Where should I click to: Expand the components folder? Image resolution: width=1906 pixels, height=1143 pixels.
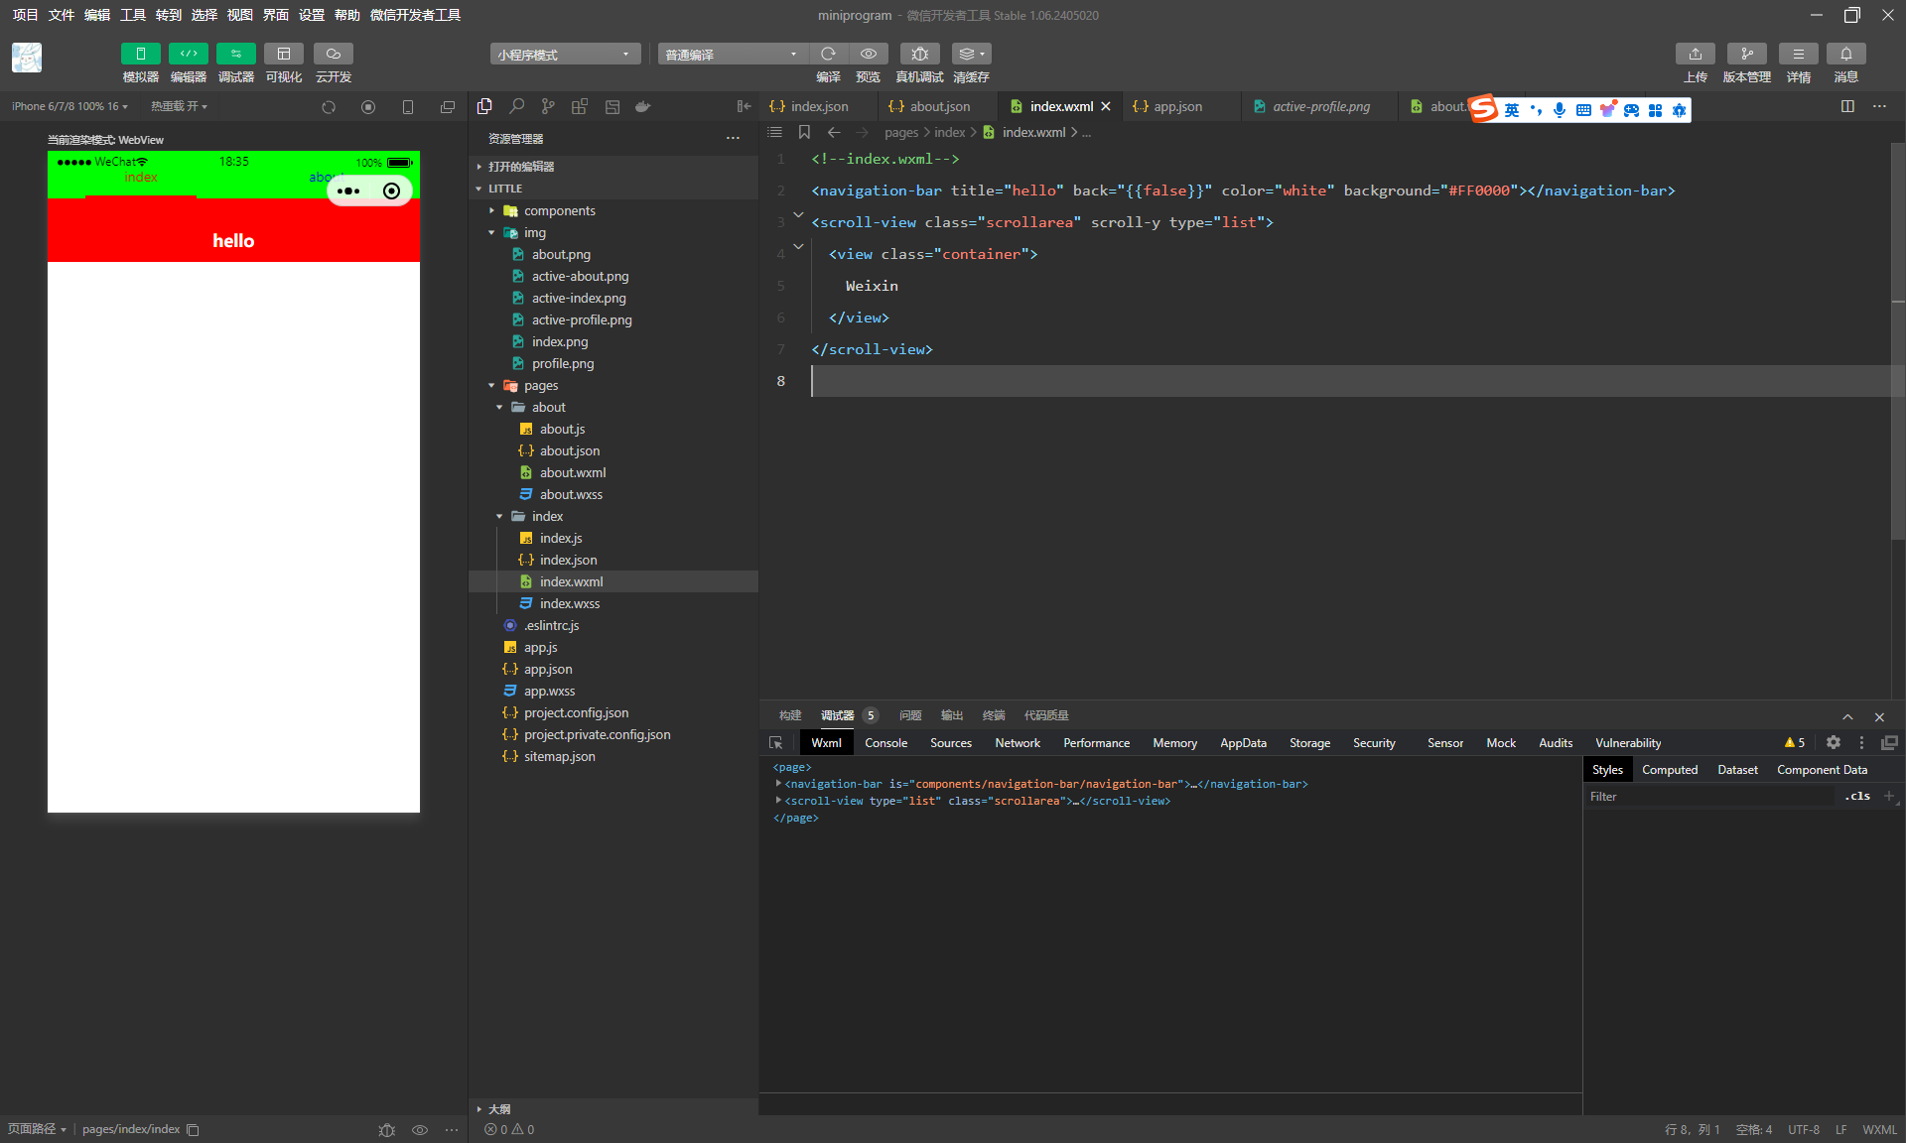491,210
